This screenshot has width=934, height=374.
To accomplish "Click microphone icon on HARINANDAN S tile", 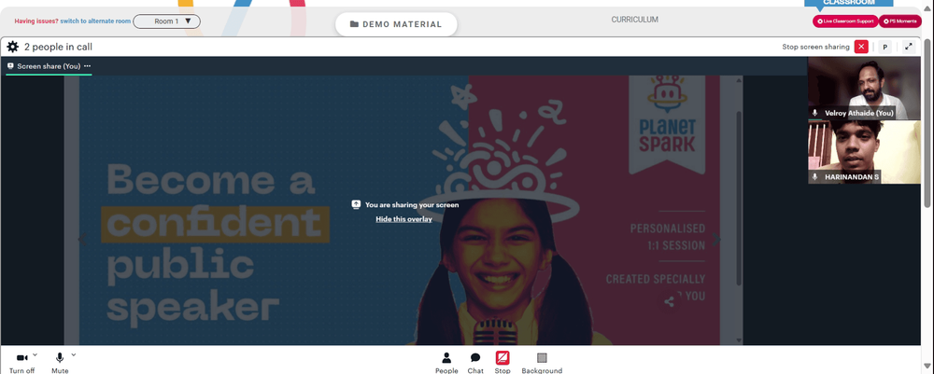I will pos(814,177).
